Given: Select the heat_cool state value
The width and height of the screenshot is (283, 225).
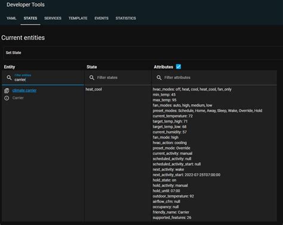Looking at the screenshot, I should [x=94, y=89].
